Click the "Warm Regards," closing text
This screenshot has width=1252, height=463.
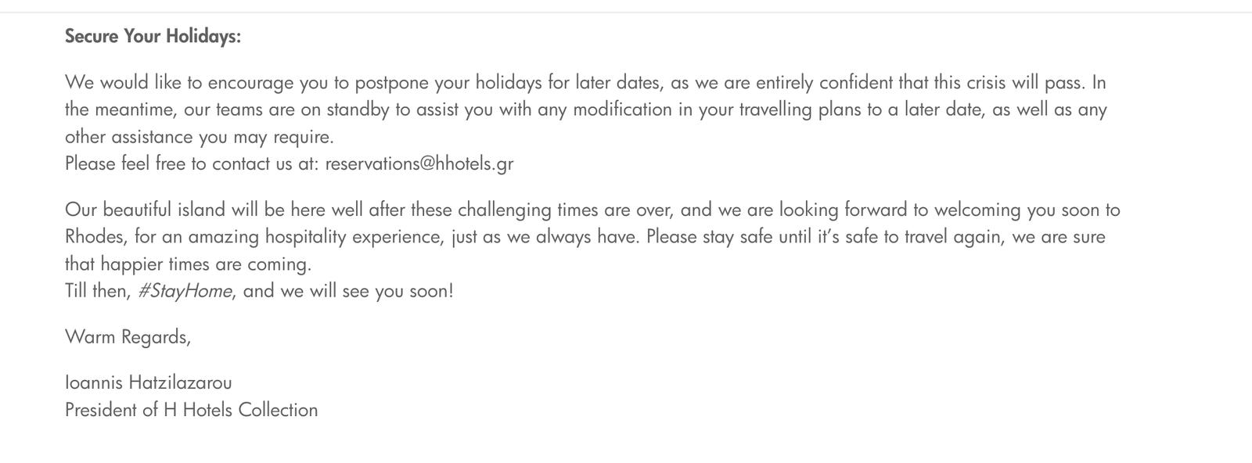tap(128, 337)
